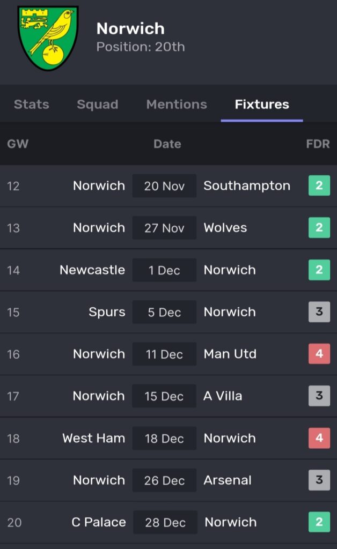Select Spurs in the gameweek 15 row

coord(107,312)
